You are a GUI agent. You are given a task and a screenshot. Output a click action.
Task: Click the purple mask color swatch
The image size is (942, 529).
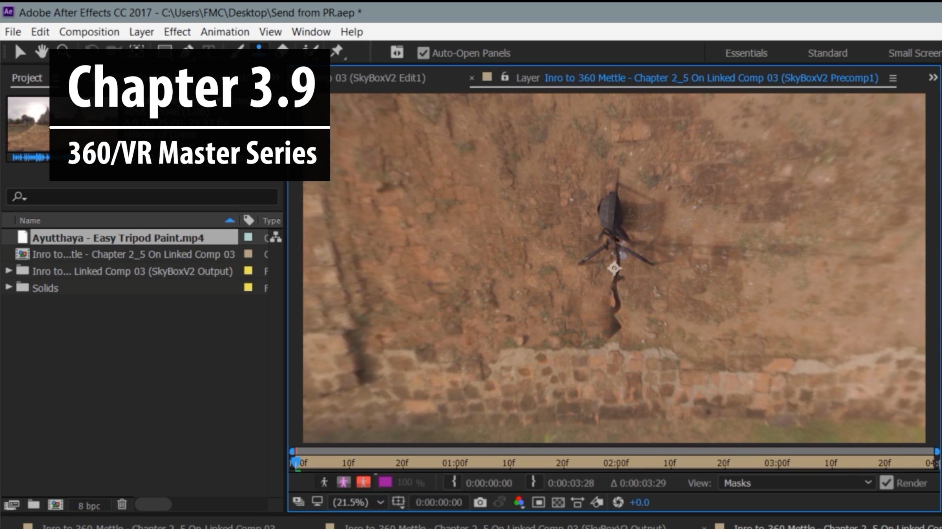[385, 482]
